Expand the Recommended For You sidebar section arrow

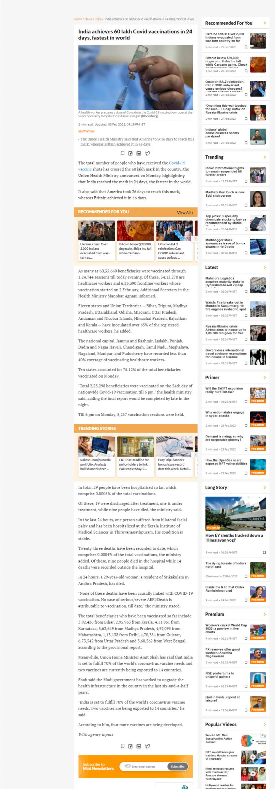264,23
